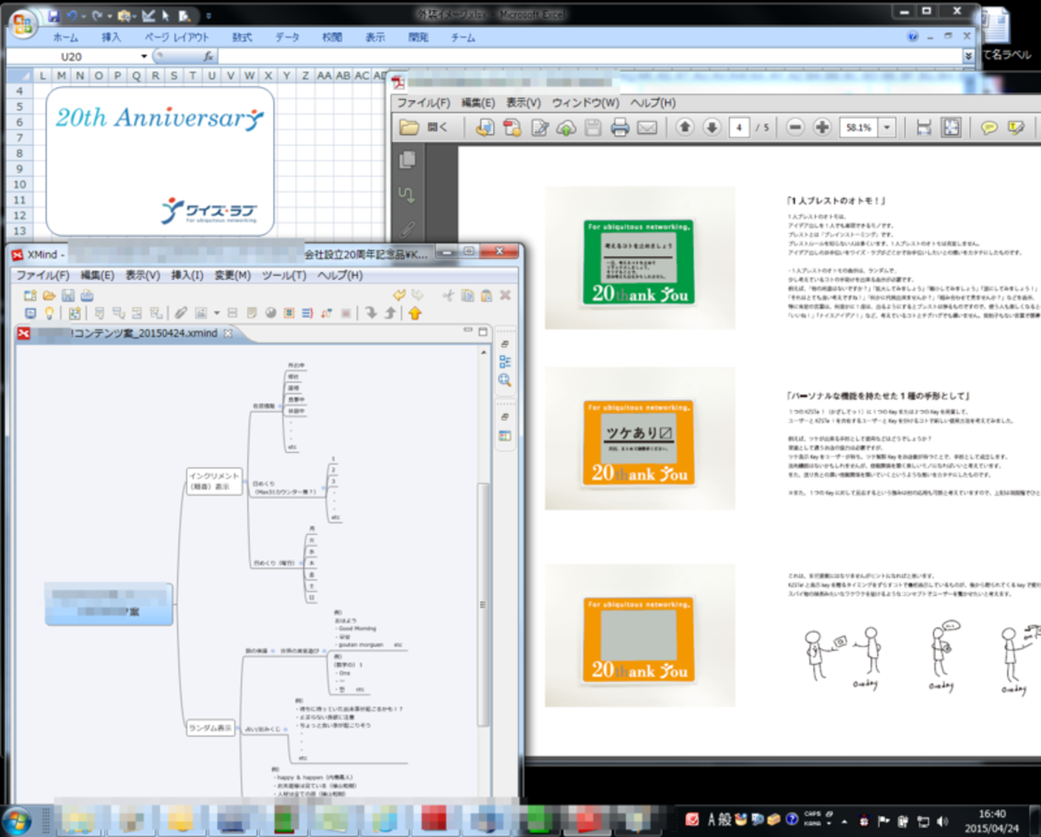Open the 58.1% zoom level dropdown

pyautogui.click(x=887, y=127)
